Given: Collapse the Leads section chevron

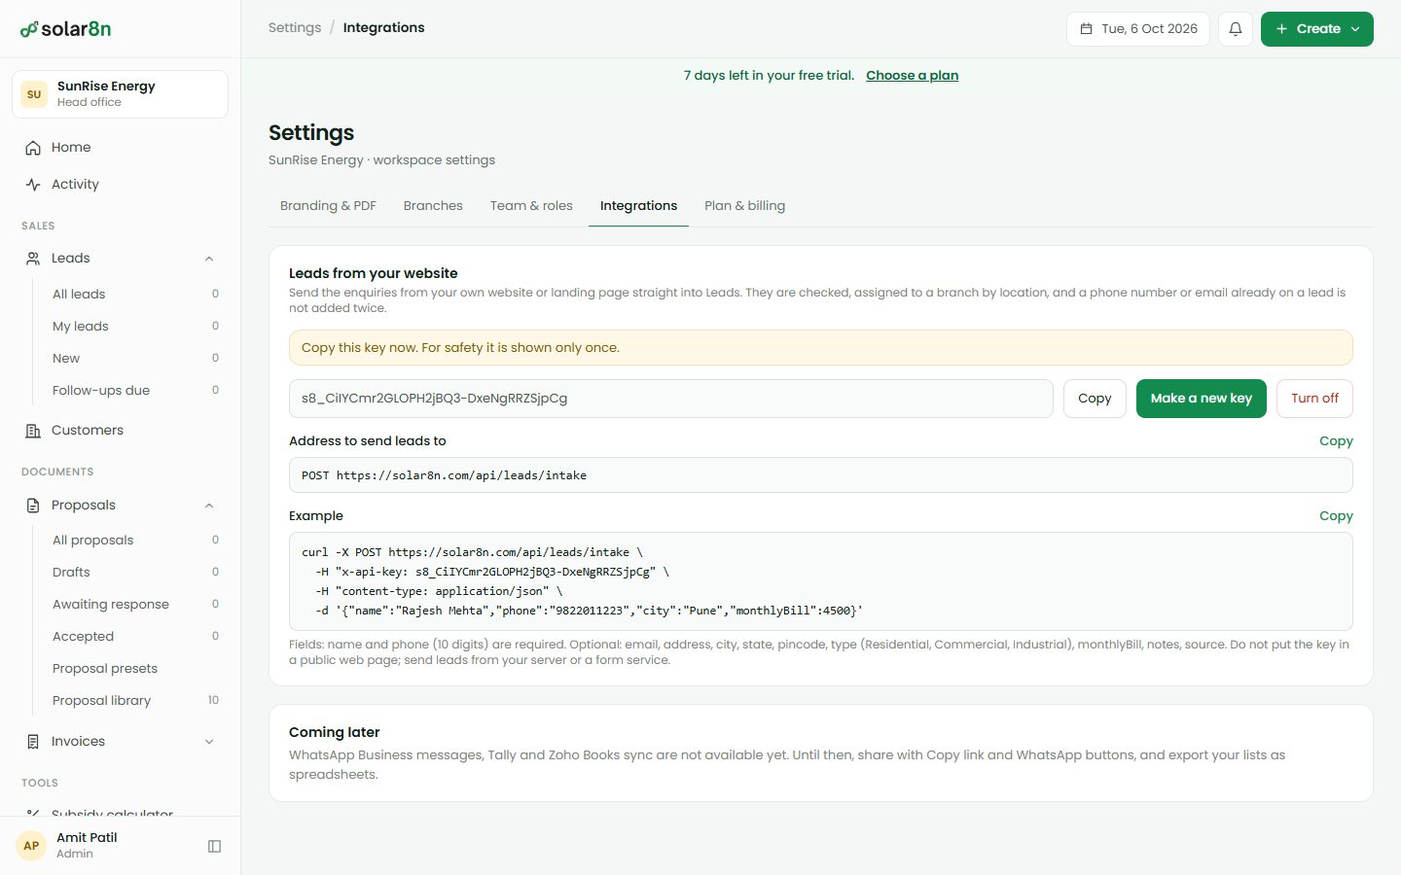Looking at the screenshot, I should click(x=209, y=259).
